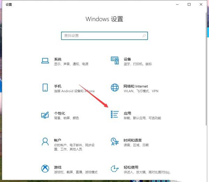Click the 应用 list icon
209x182 pixels.
(x=115, y=114)
